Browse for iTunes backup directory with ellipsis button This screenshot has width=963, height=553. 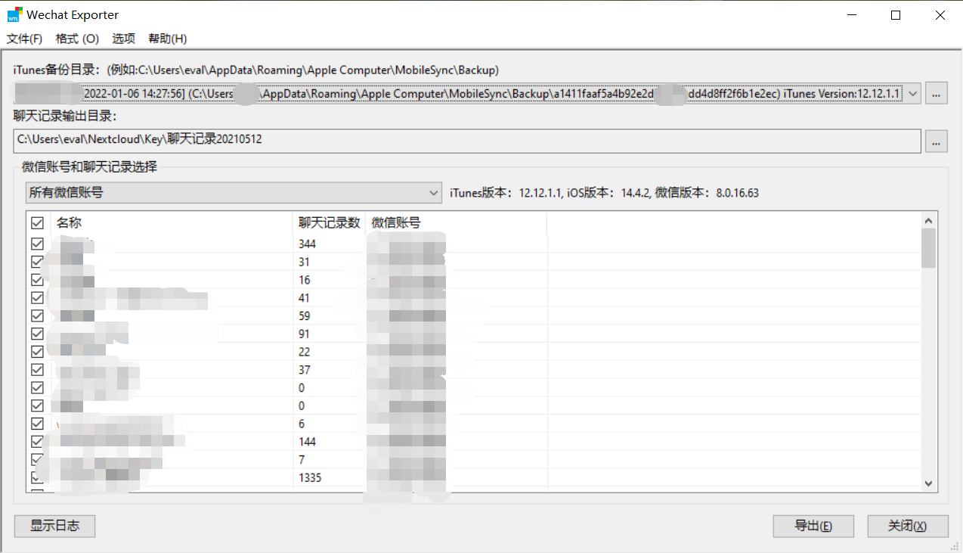pyautogui.click(x=937, y=94)
